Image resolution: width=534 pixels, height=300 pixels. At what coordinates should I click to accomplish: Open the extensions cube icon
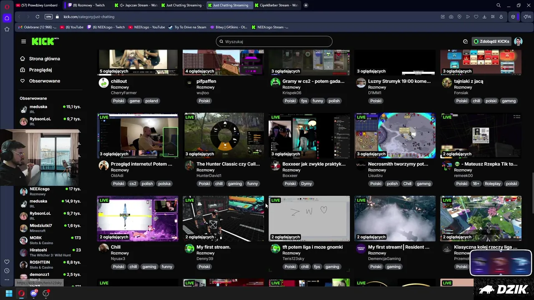[513, 17]
